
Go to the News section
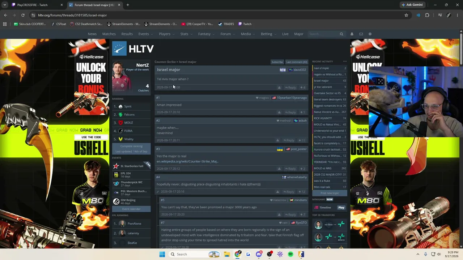pos(92,34)
